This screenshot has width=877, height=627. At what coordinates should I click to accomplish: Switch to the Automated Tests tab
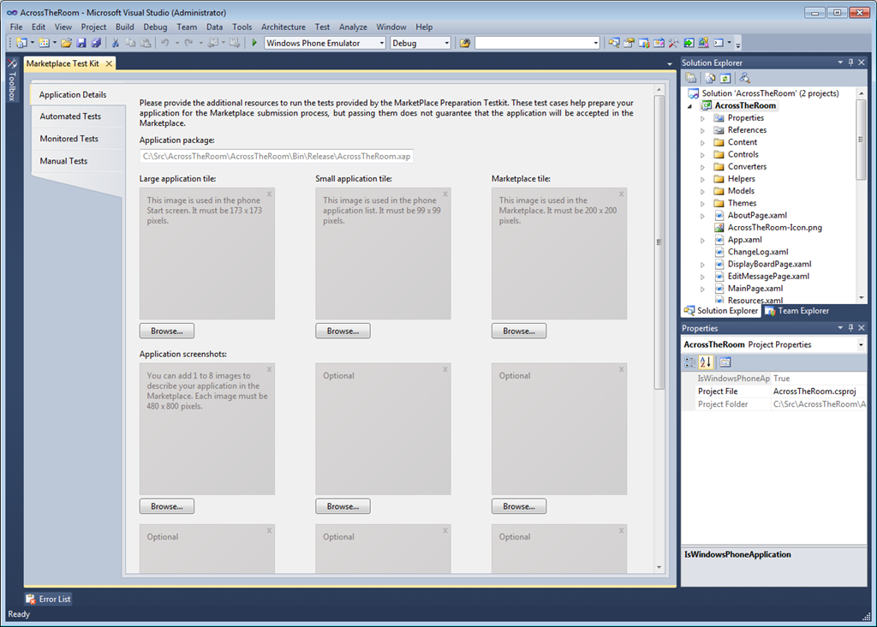click(70, 116)
